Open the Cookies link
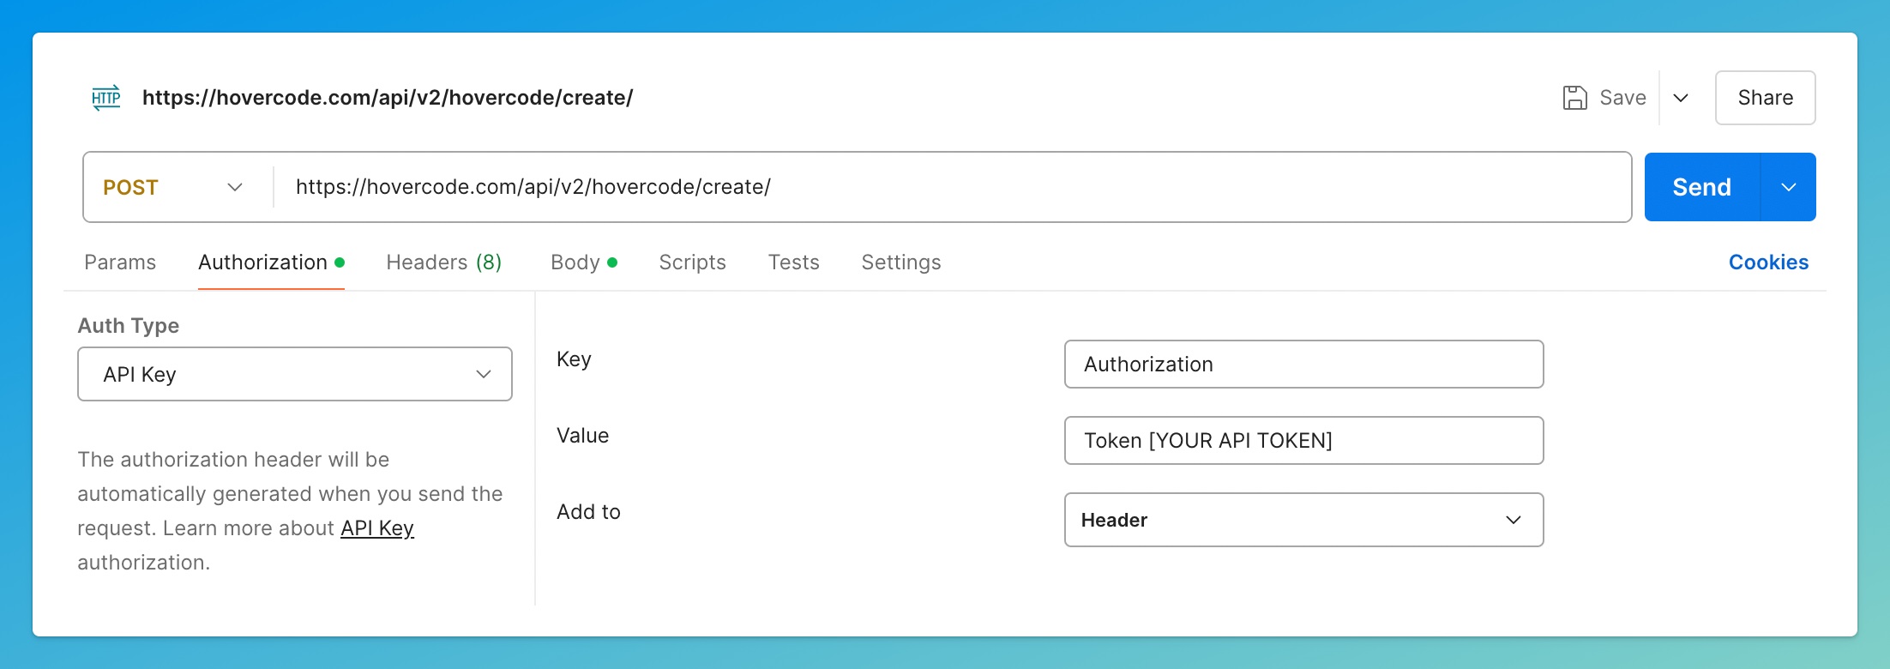The width and height of the screenshot is (1890, 669). [x=1768, y=262]
